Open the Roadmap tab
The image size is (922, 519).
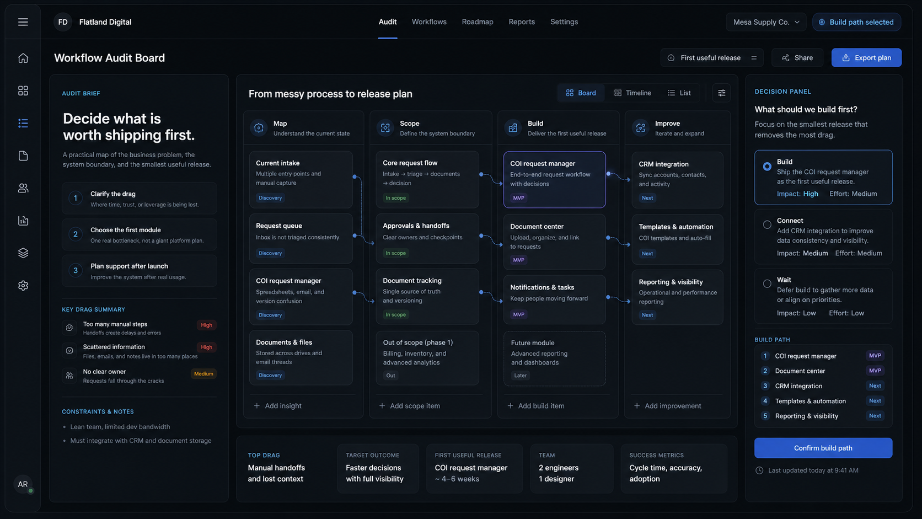pos(478,22)
